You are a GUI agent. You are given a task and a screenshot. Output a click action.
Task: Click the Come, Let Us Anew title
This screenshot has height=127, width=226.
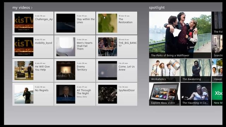[x=126, y=68]
